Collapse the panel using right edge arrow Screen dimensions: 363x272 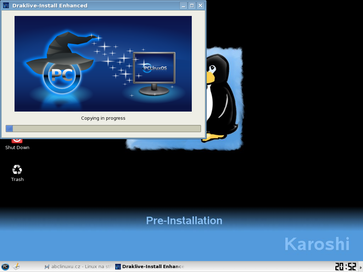pyautogui.click(x=361, y=267)
